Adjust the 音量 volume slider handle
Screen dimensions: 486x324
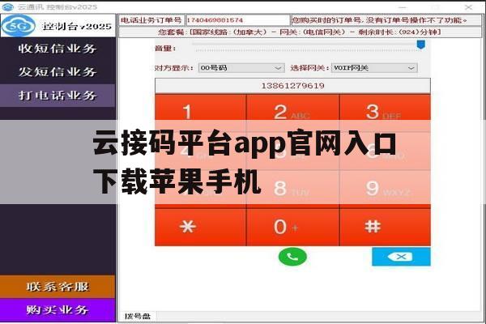420,45
